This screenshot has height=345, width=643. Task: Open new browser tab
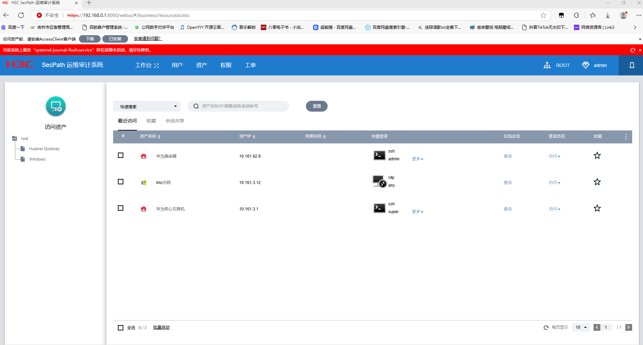pyautogui.click(x=89, y=3)
